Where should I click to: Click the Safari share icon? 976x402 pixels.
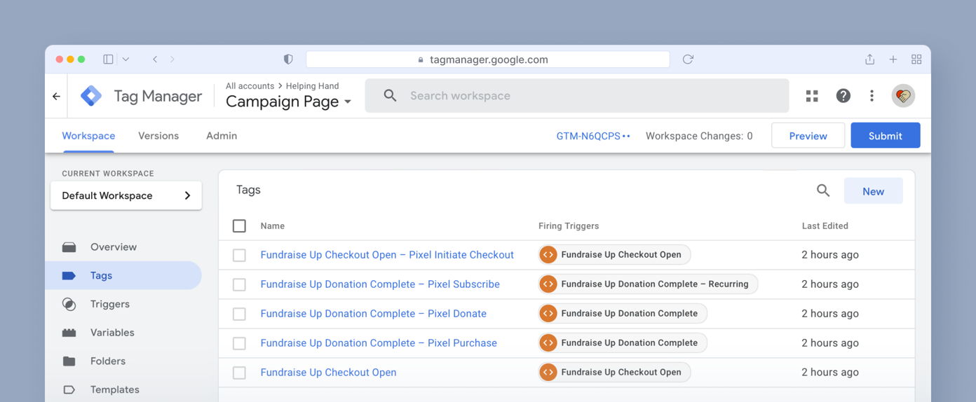(869, 60)
